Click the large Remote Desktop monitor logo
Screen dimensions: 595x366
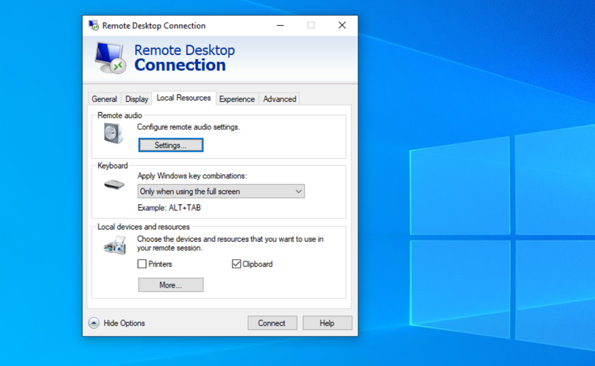[110, 58]
